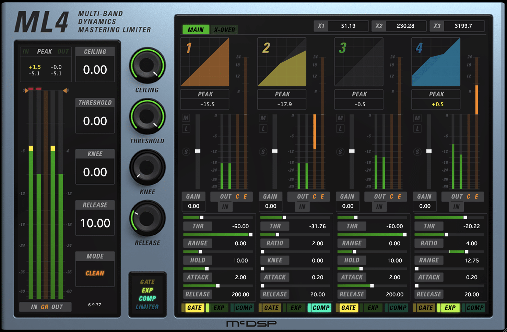Screen dimensions: 507x332
Task: Toggle EXP mode on band 3
Action: [373, 308]
